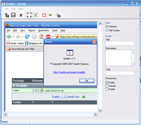Collapse the Grabbr package row
The image size is (141, 125).
pos(14,85)
